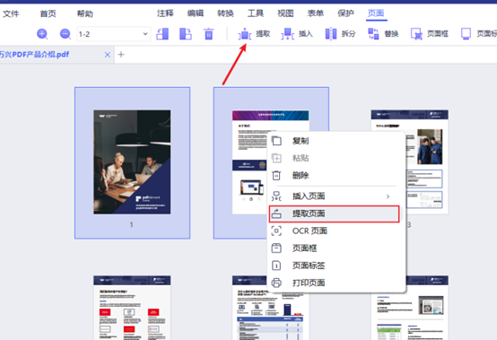The height and width of the screenshot is (340, 497).
Task: Click the 插入 insert toolbar button
Action: [x=297, y=33]
